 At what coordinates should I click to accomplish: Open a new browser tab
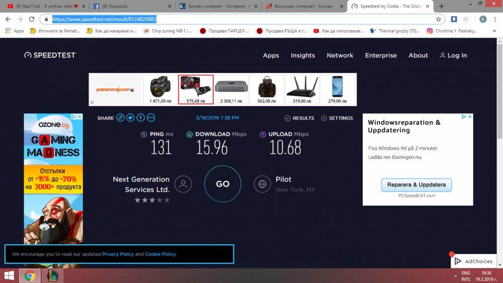pos(442,6)
